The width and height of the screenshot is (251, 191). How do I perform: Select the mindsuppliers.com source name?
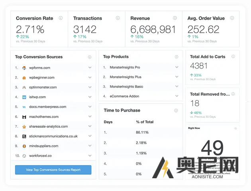pyautogui.click(x=43, y=146)
